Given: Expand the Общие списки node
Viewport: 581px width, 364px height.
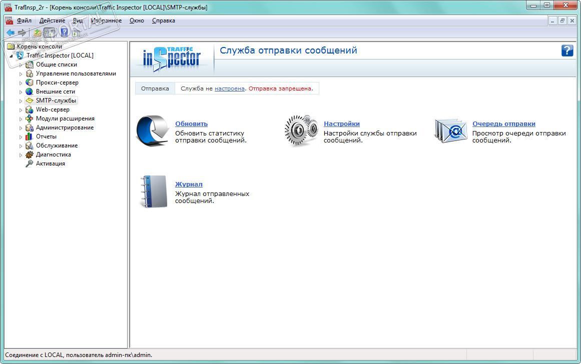Looking at the screenshot, I should [21, 65].
